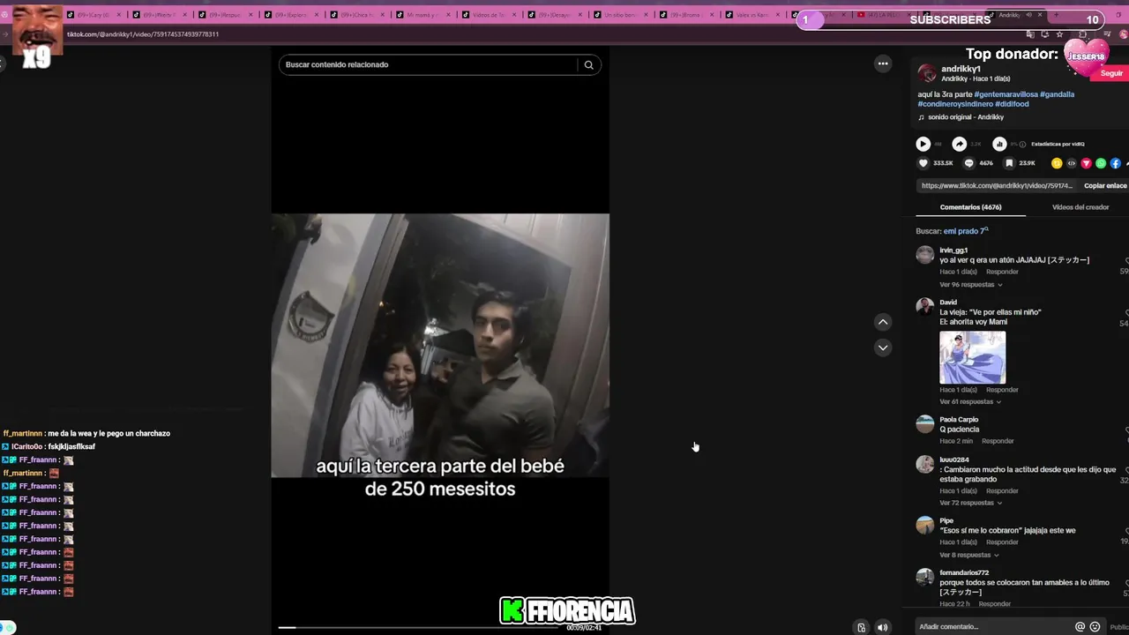Screen dimensions: 1129x635
Task: Click 'sonido original - Andrikky' link
Action: pos(966,117)
